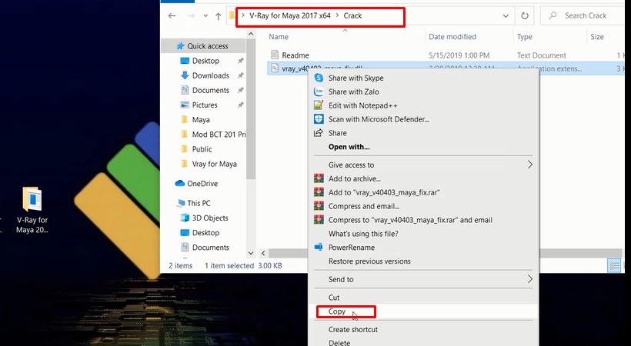Click the 3D Objects cube icon
631x346 pixels.
(185, 218)
